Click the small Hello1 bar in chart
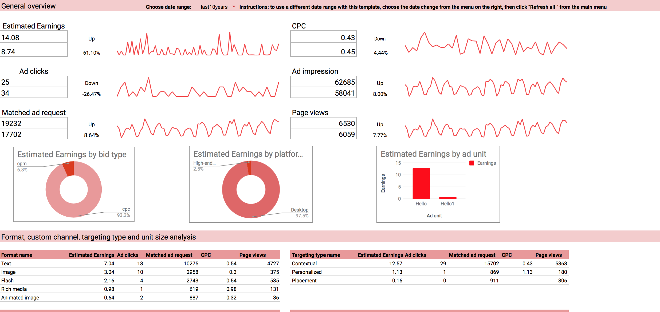Image resolution: width=660 pixels, height=312 pixels. [x=447, y=198]
